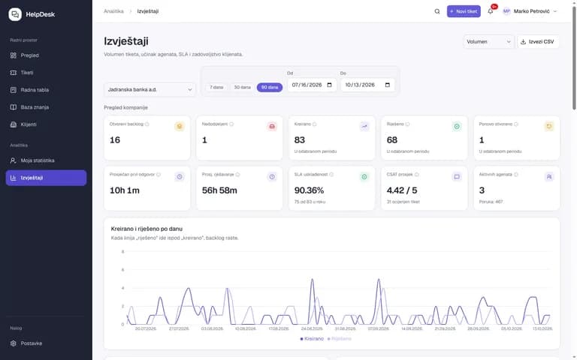The height and width of the screenshot is (360, 577).
Task: Show info tooltip for Otvoreni backlog
Action: [147, 124]
